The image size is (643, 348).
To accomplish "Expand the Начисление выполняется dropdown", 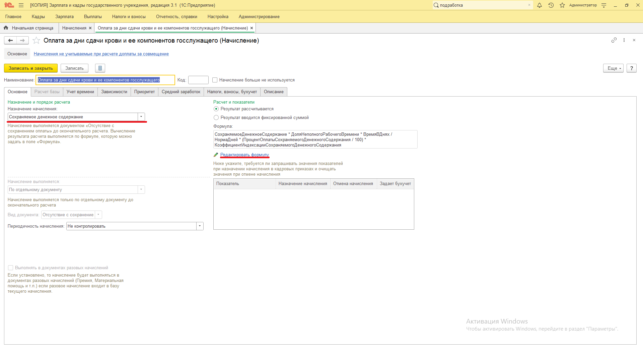I will pos(141,190).
